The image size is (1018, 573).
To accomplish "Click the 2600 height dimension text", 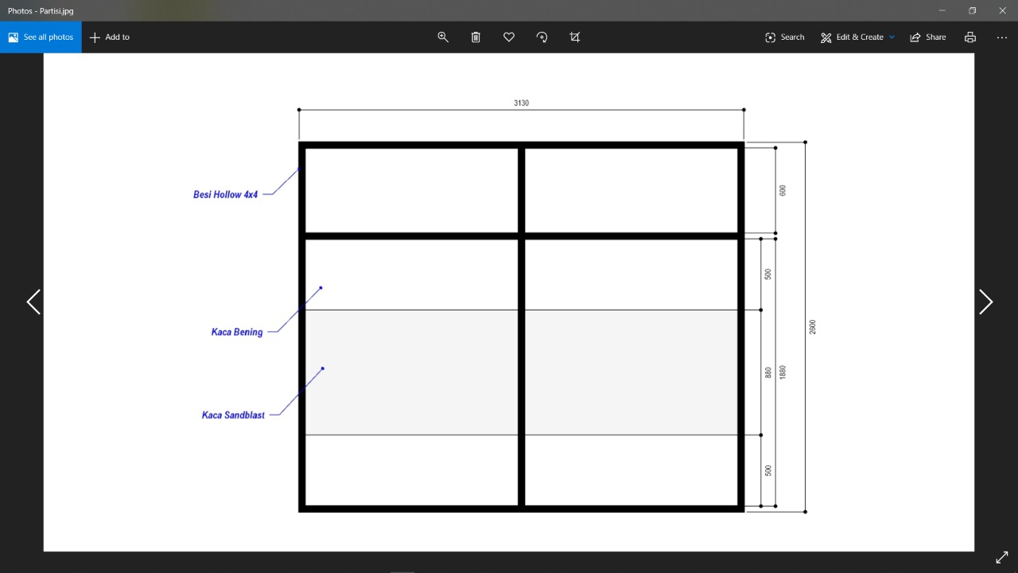I will pos(813,327).
